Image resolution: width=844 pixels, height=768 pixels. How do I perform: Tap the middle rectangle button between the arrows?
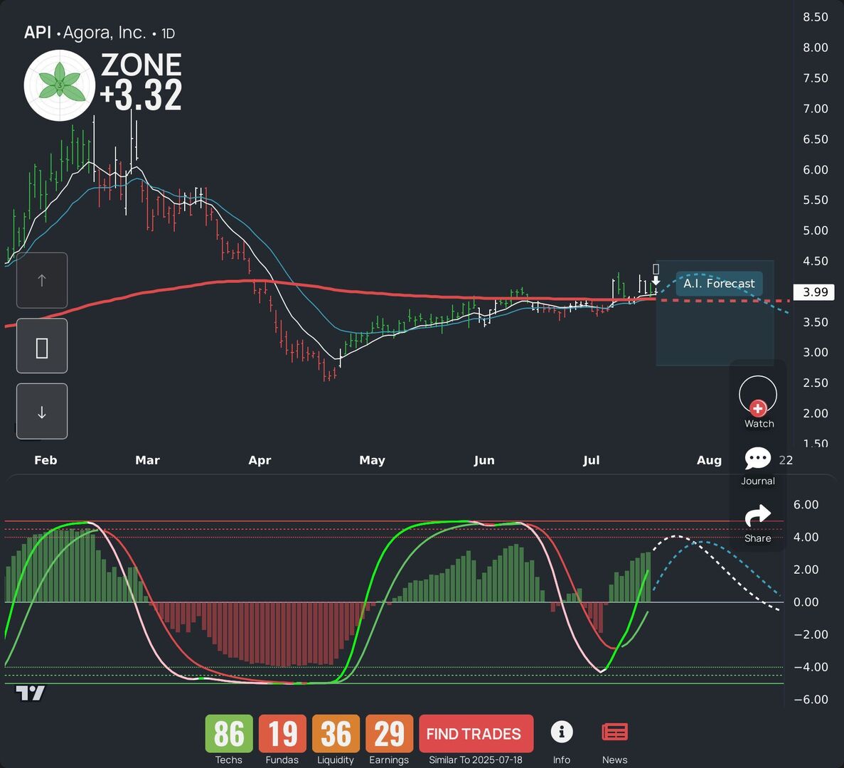coord(42,346)
